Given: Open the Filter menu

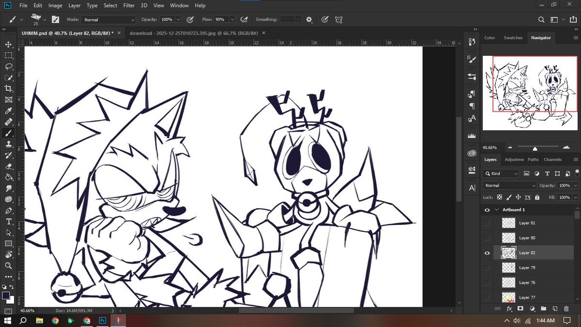Looking at the screenshot, I should pyautogui.click(x=129, y=5).
